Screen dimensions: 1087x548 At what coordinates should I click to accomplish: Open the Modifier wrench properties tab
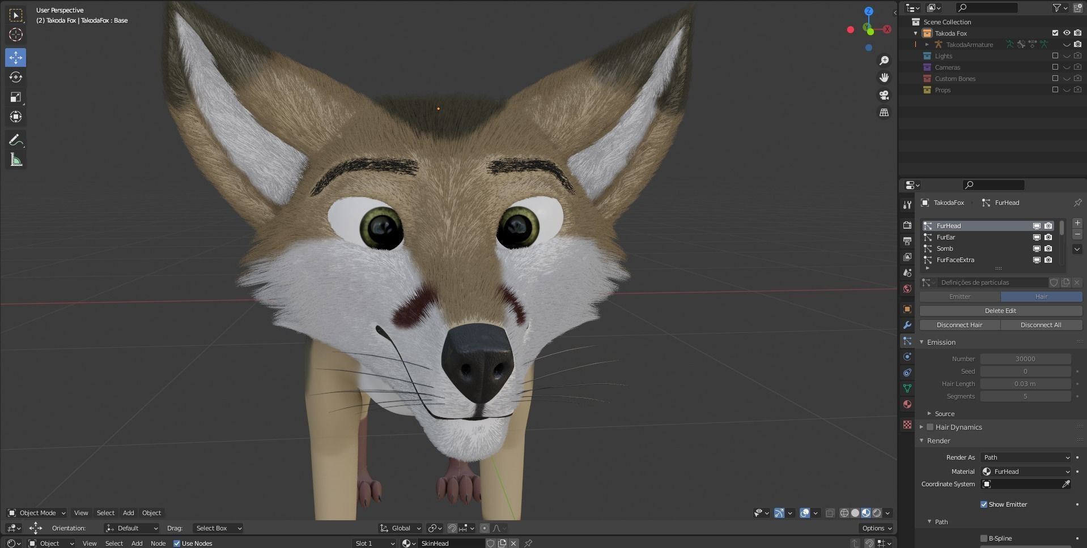[907, 325]
